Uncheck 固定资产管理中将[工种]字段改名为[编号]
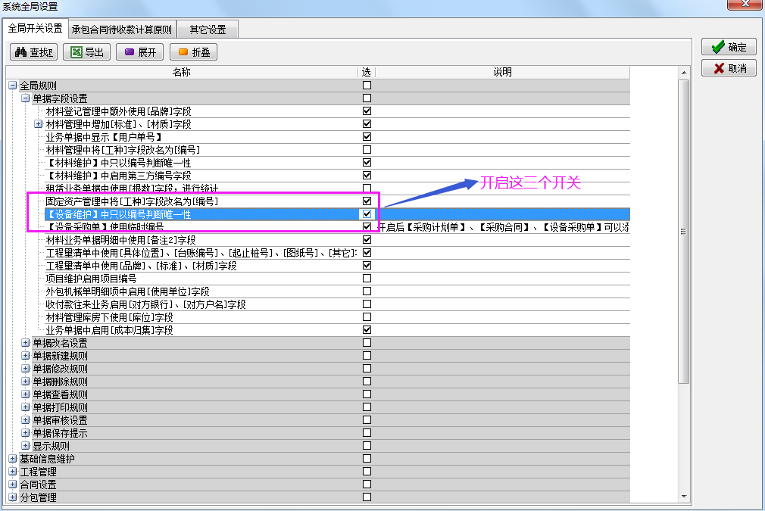The image size is (765, 511). tap(367, 201)
